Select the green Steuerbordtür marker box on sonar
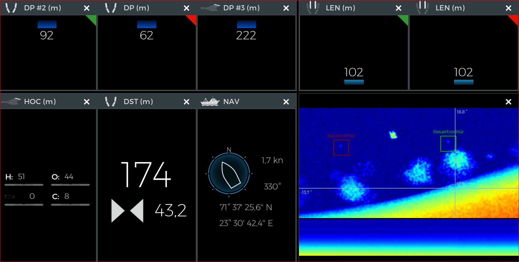Screen dimensions: 519x262 (448, 144)
